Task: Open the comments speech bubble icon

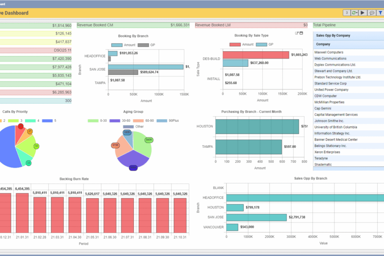Action: [x=372, y=13]
